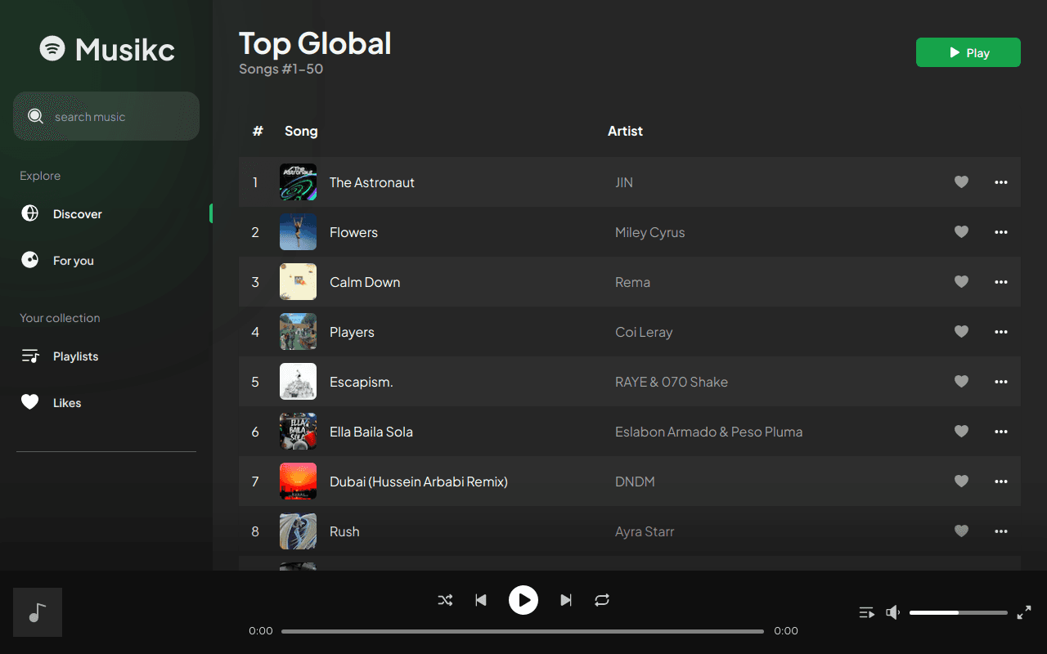Image resolution: width=1047 pixels, height=654 pixels.
Task: Click the Escapism. album cover
Action: point(298,382)
